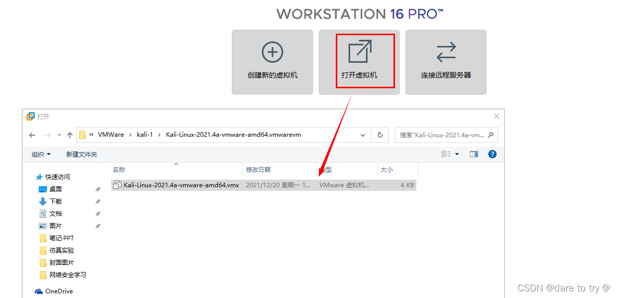Click the file's 4 KB size cell
The width and height of the screenshot is (618, 298).
pyautogui.click(x=407, y=185)
